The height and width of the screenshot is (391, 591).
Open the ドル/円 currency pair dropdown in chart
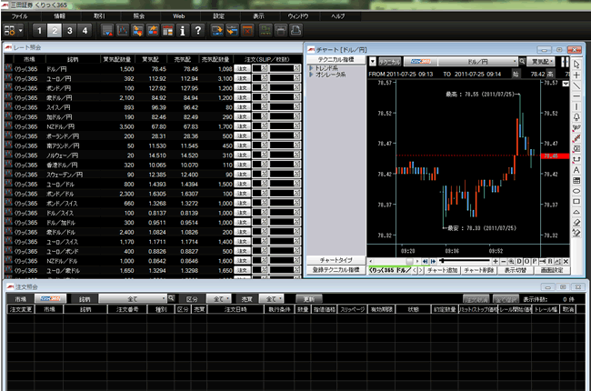pos(477,62)
